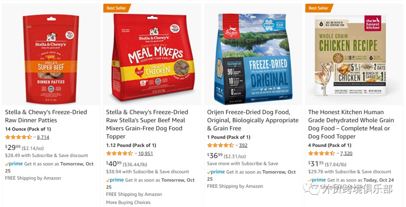Viewport: 406px width, 207px height.
Task: Click the Best Seller badge on Honest Kitchen
Action: [x=319, y=8]
